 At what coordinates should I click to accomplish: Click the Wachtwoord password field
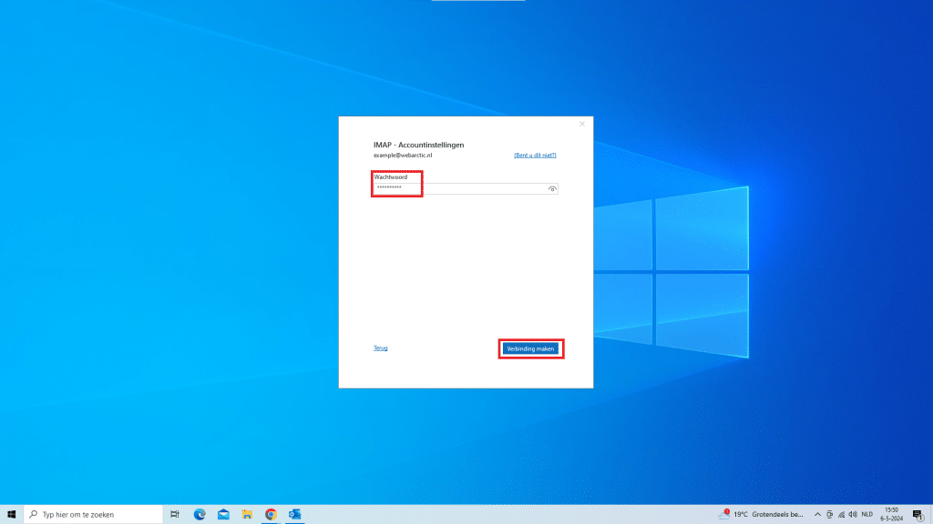(x=466, y=188)
